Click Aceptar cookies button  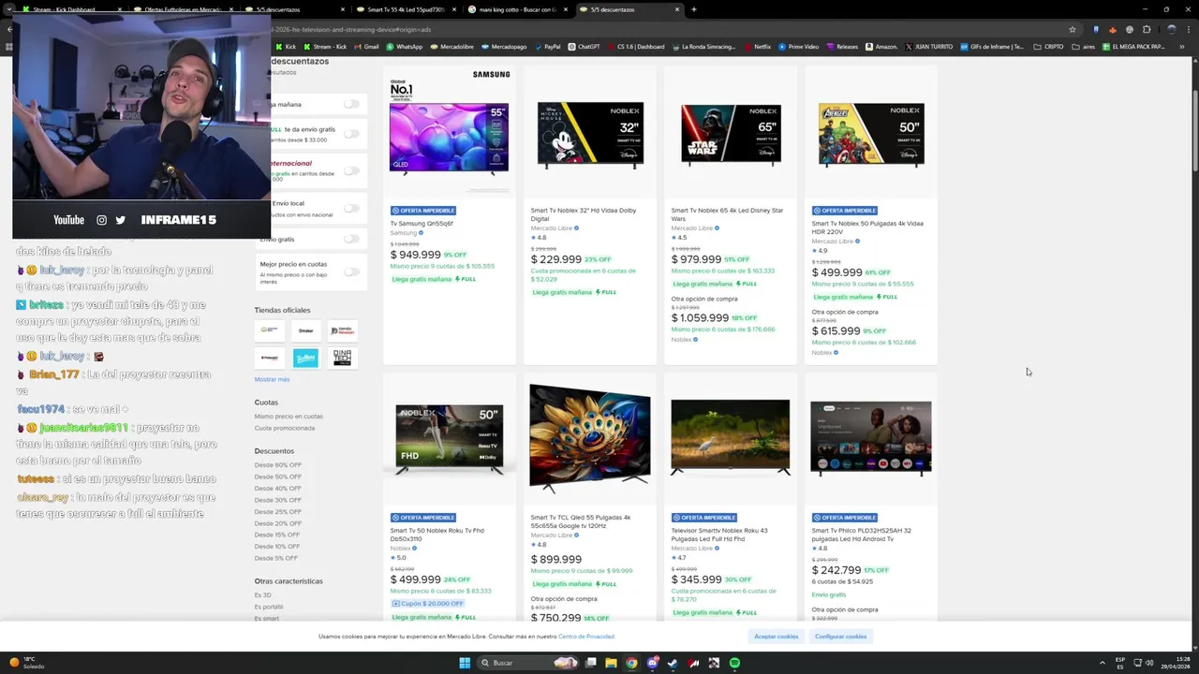click(x=777, y=637)
